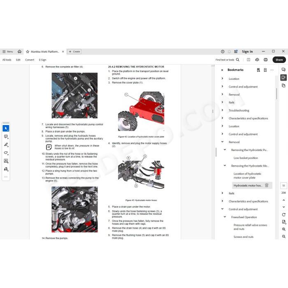Open the Troubleshooting bookmark text
Viewport: 288px width, 288px height.
click(239, 110)
